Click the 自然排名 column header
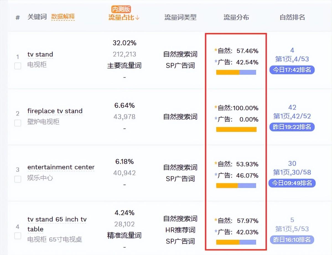 (292, 17)
